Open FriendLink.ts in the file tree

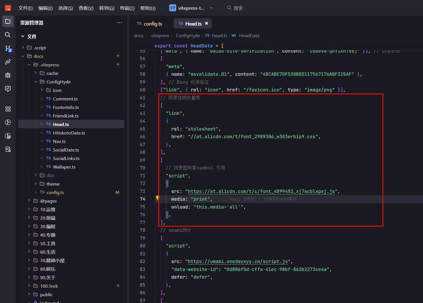[66, 116]
